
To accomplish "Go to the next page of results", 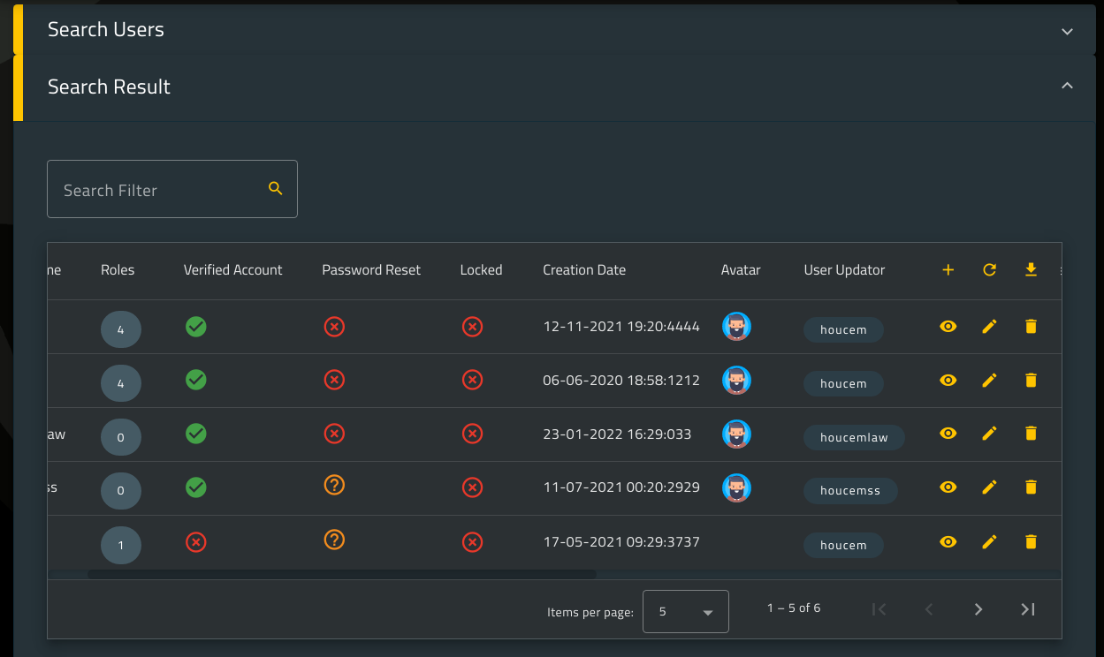I will (x=978, y=609).
